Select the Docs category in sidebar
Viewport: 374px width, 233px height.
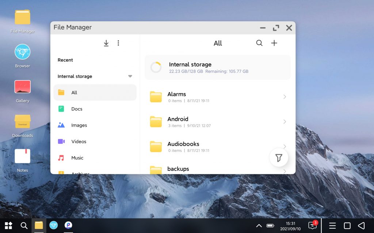coord(77,109)
